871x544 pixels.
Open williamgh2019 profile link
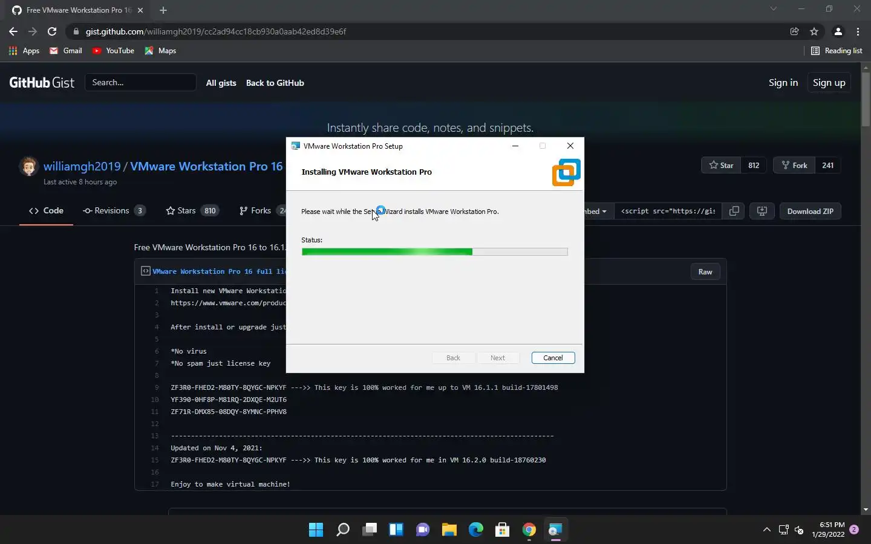click(82, 166)
